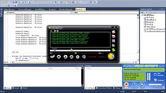Click the rewind button in My MP3 Player
Image resolution: width=166 pixels, height=93 pixels.
coord(59,57)
